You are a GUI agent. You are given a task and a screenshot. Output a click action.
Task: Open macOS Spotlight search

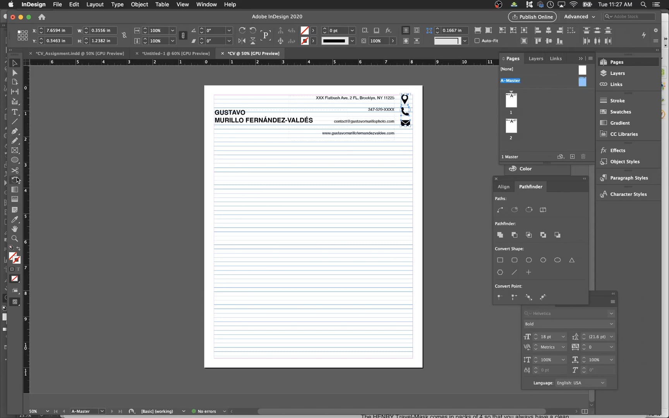[643, 4]
